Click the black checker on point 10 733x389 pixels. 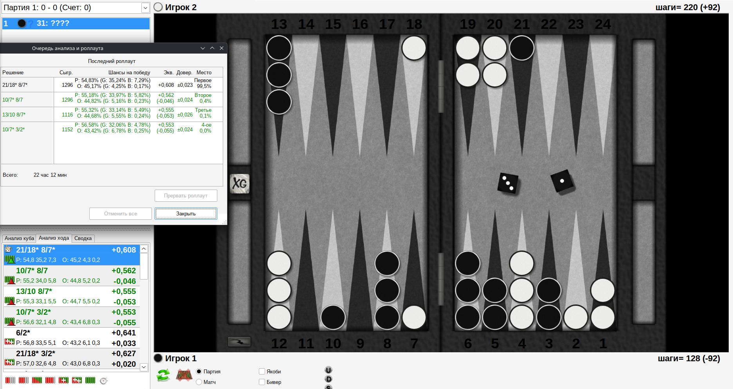tap(333, 317)
